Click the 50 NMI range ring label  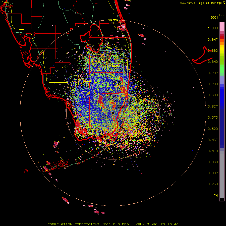click(112, 67)
